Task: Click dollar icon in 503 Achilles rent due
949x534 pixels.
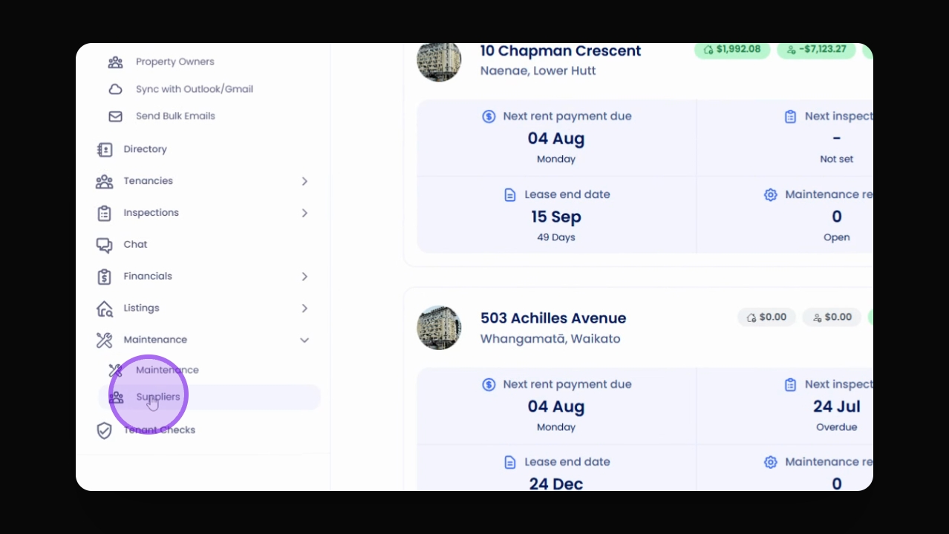Action: [489, 384]
